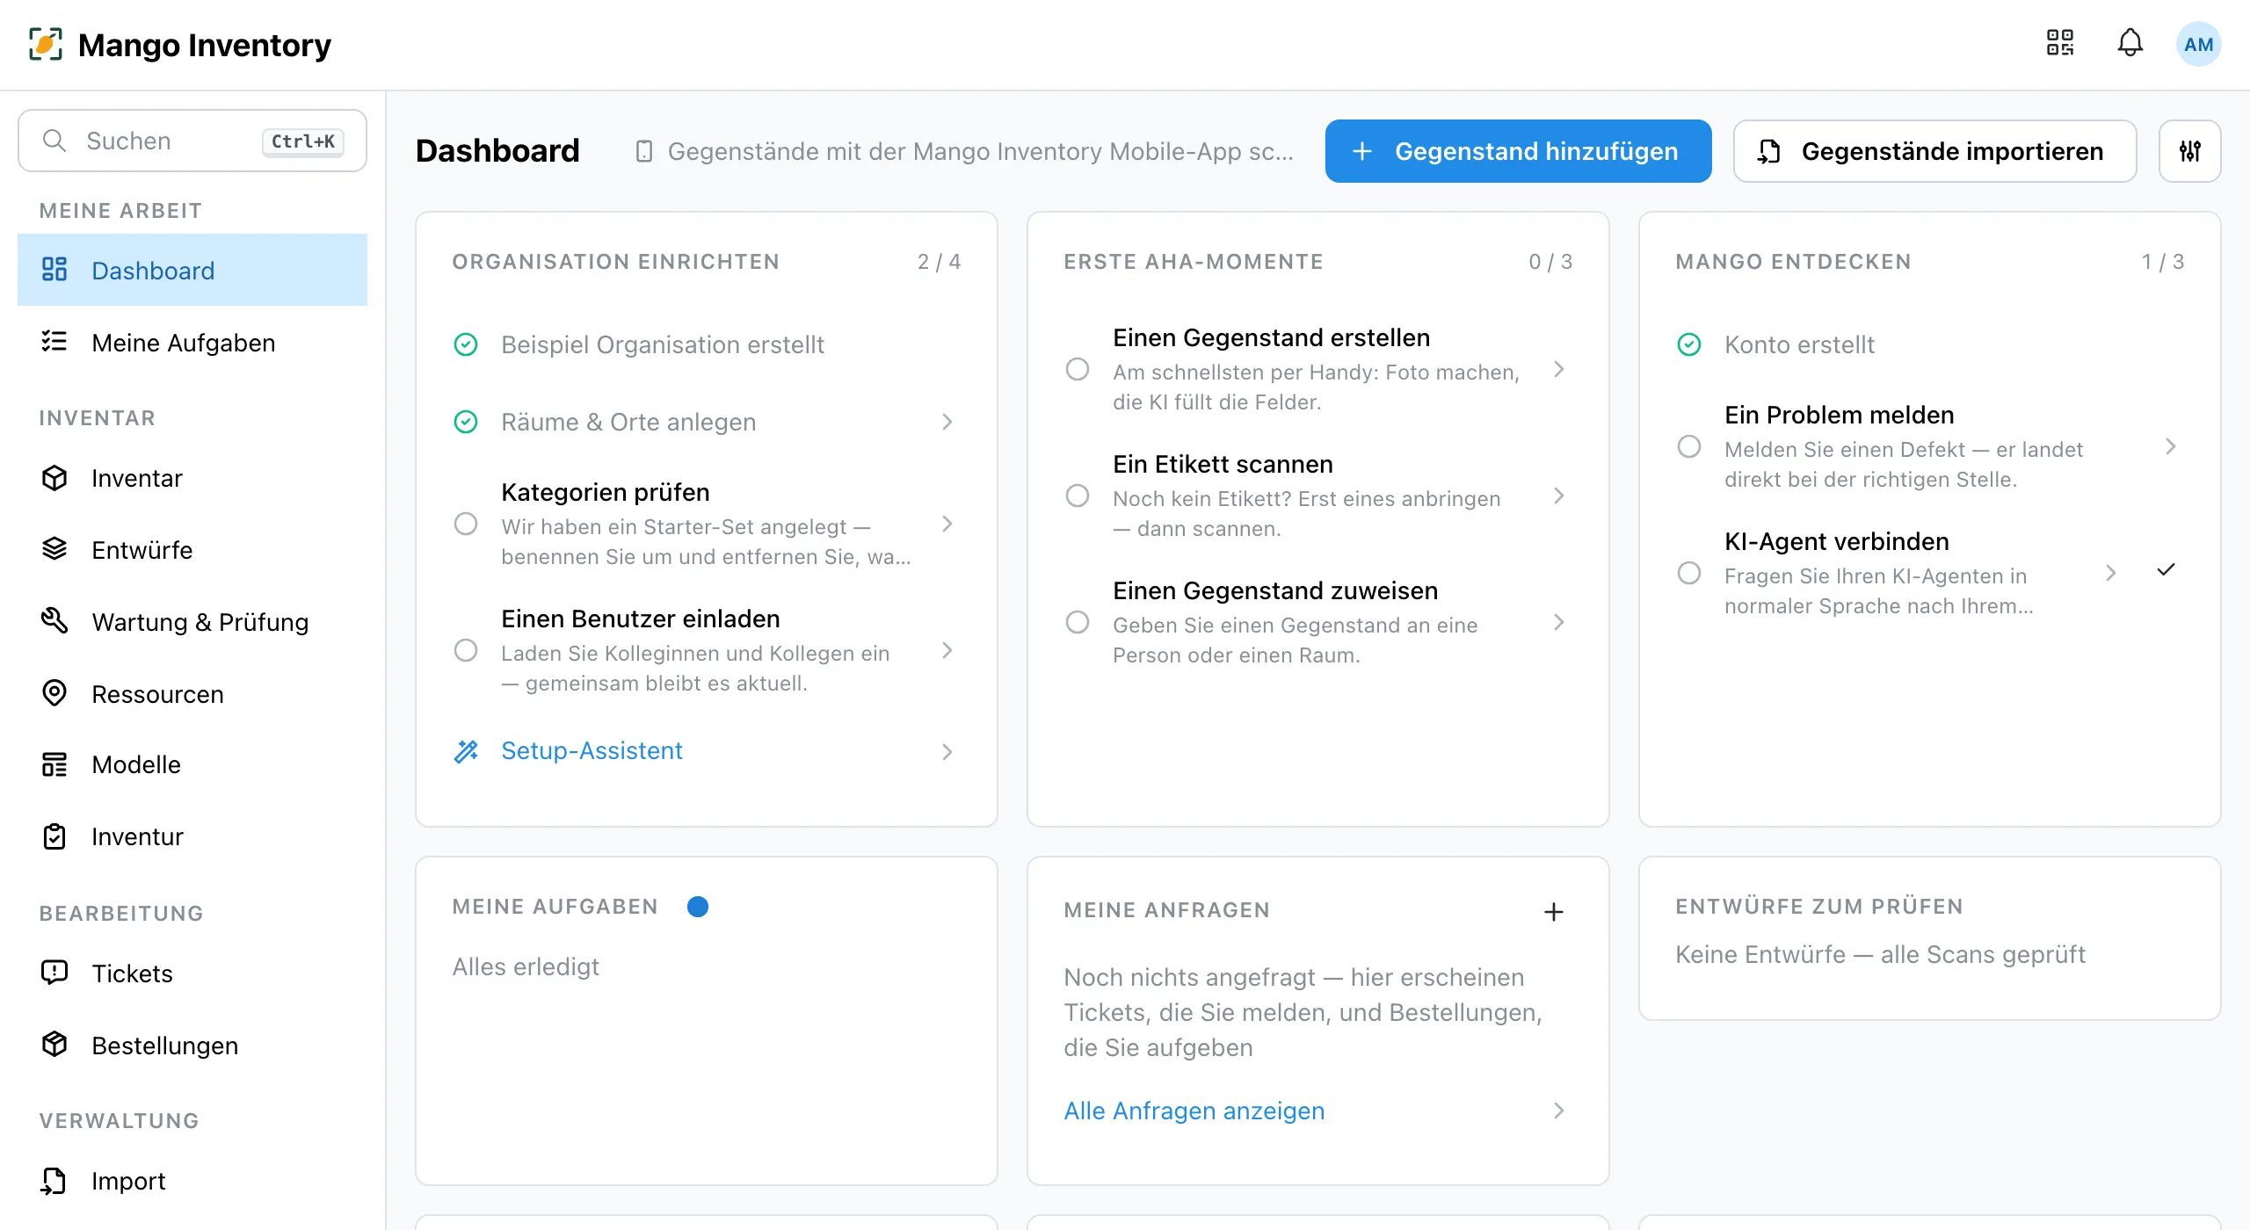This screenshot has width=2250, height=1230.
Task: Open the AM user avatar menu
Action: coord(2198,44)
